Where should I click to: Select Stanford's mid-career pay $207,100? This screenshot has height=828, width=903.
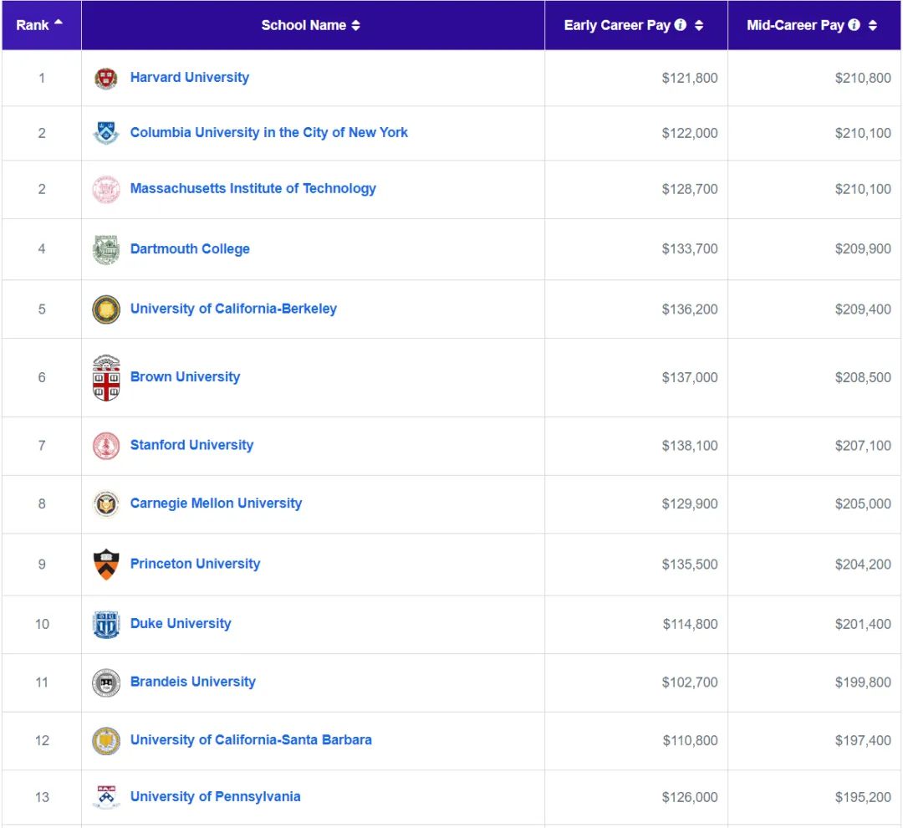click(x=863, y=446)
